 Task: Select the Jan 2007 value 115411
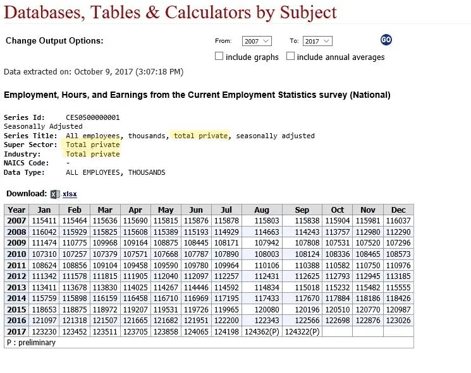click(x=44, y=221)
